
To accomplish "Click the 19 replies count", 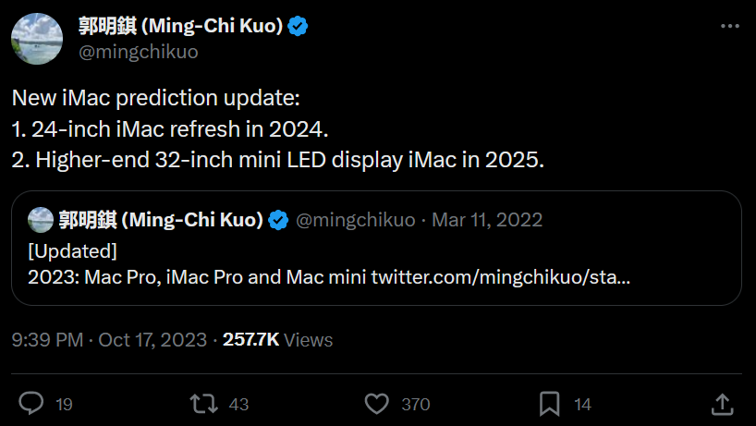I will (64, 404).
